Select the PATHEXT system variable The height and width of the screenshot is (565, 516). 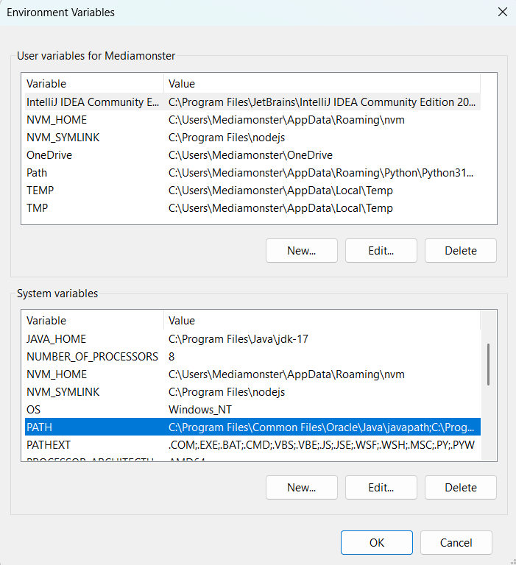252,444
